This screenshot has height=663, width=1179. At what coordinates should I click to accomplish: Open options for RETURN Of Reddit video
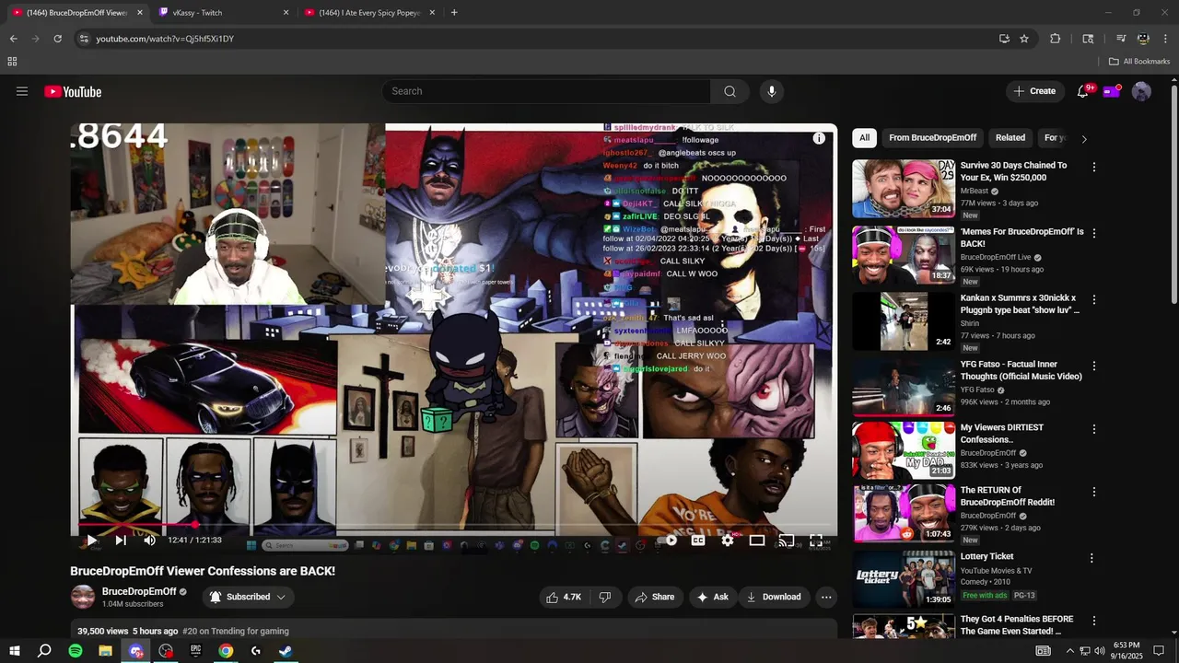(x=1094, y=493)
